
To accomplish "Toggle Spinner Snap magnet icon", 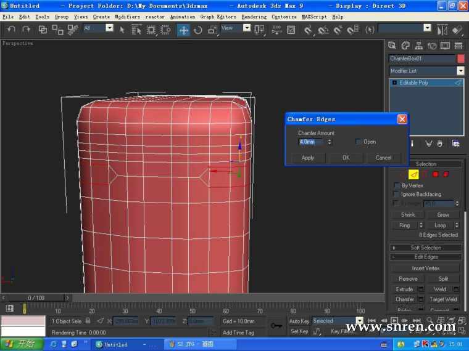I will pos(353,30).
